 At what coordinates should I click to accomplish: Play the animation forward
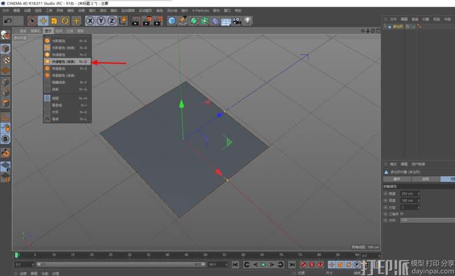(x=263, y=264)
